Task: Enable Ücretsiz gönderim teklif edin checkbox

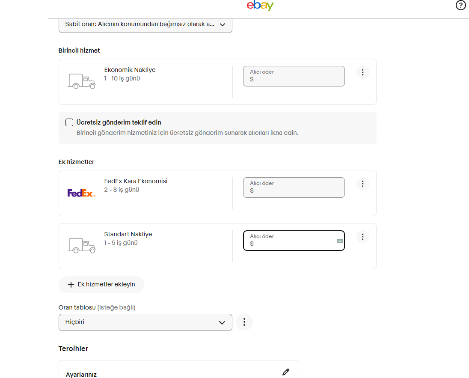Action: 69,122
